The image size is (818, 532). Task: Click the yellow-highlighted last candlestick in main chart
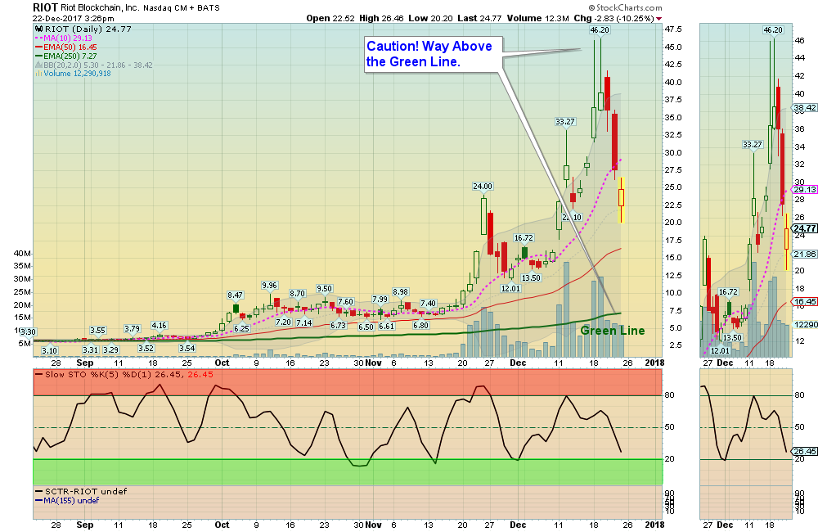(622, 201)
